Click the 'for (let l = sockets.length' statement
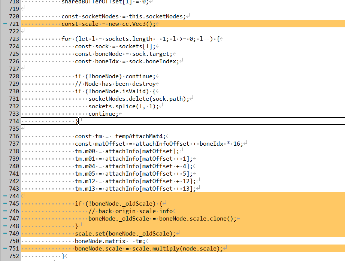Viewport: 345px width, 261px height. (140, 39)
